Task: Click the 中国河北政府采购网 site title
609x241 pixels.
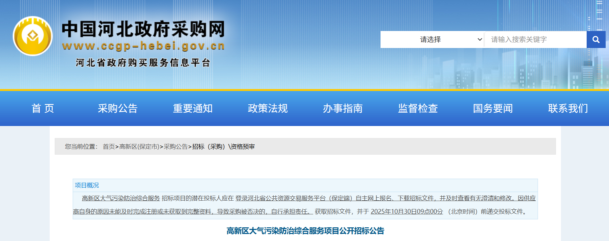Action: 143,29
